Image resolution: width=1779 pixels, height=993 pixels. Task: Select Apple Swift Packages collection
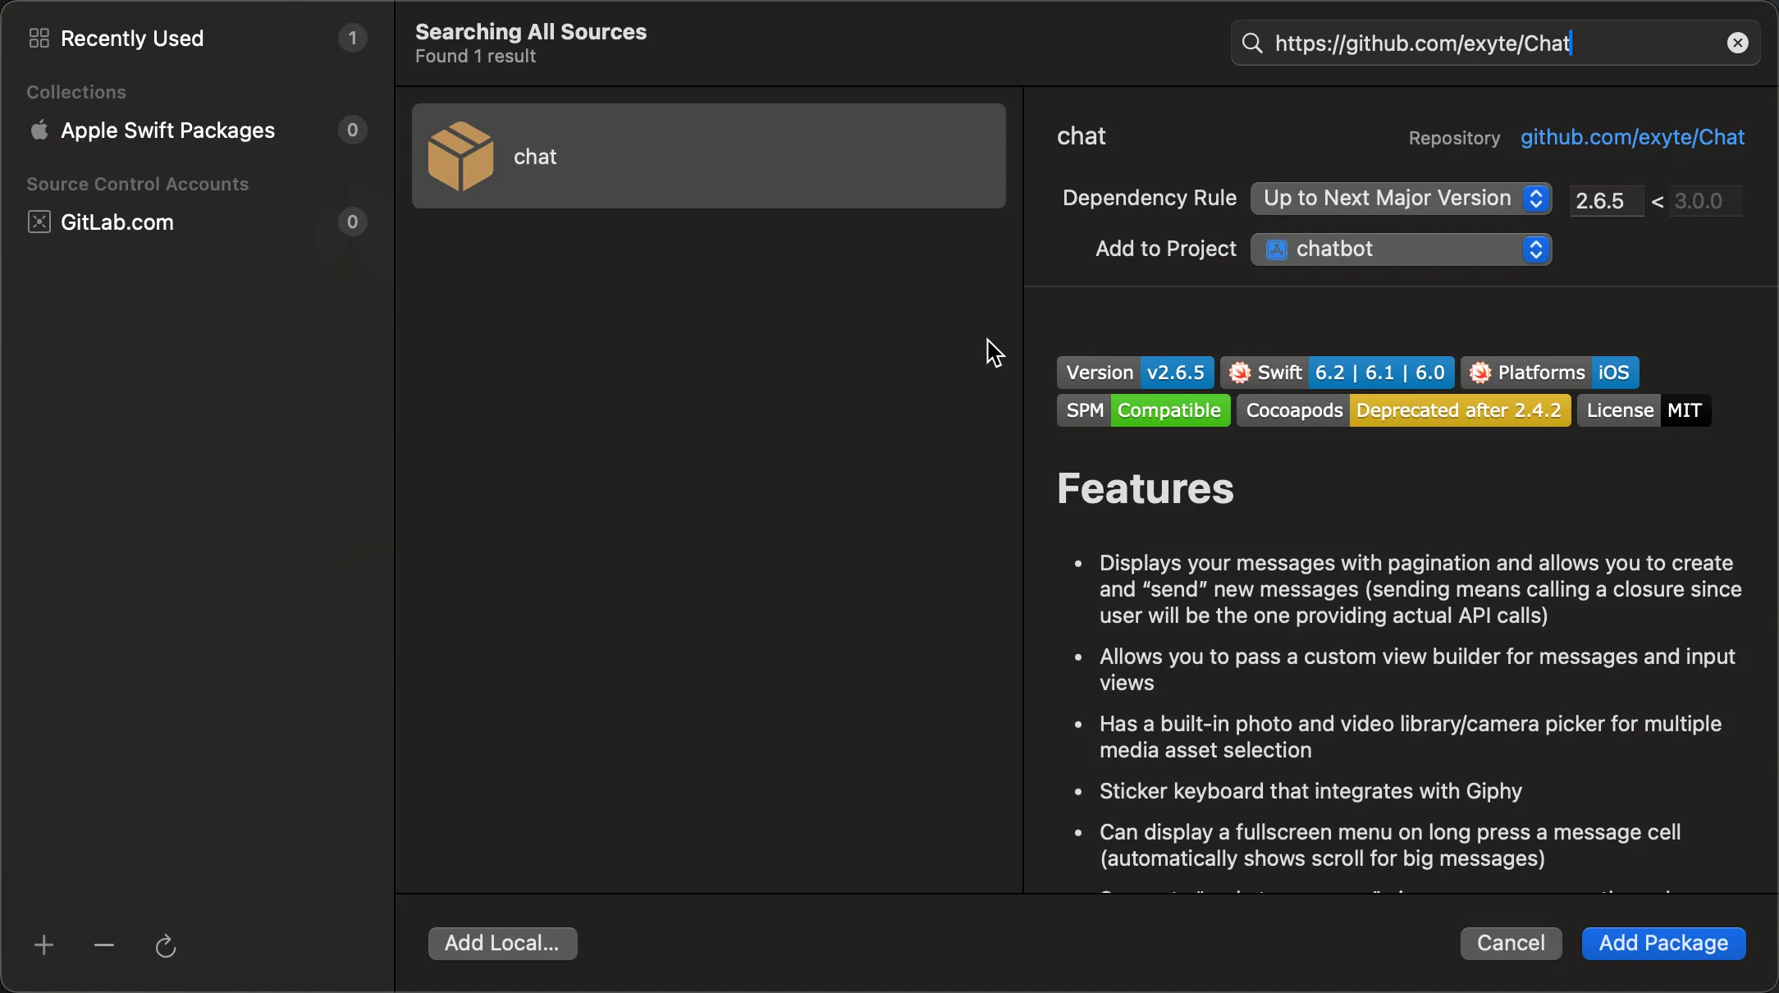[167, 130]
